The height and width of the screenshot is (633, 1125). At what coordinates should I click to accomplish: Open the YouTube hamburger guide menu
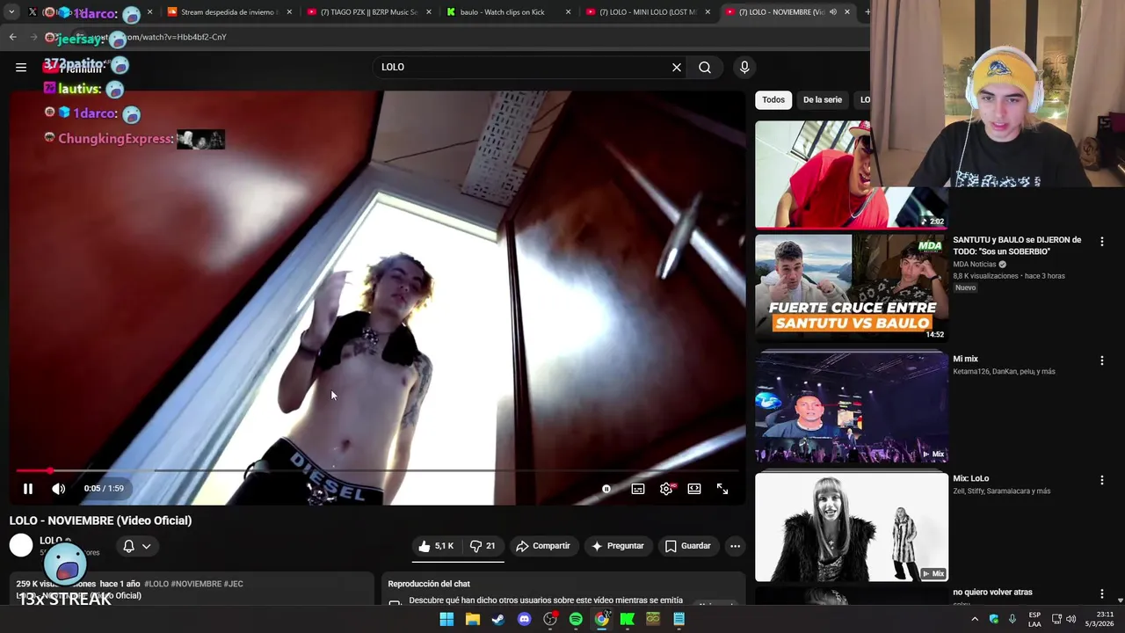pyautogui.click(x=21, y=67)
